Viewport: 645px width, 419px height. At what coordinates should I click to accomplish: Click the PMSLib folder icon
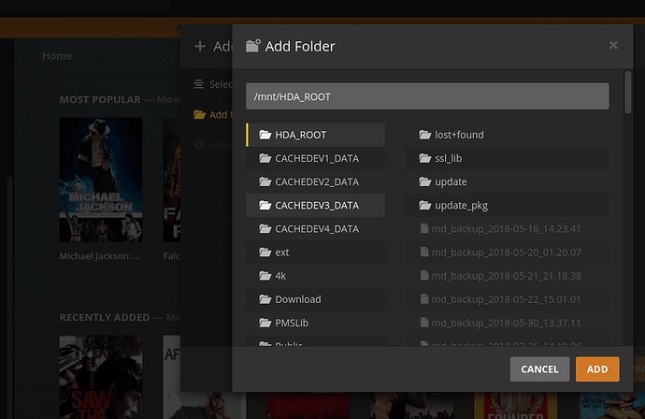(265, 323)
